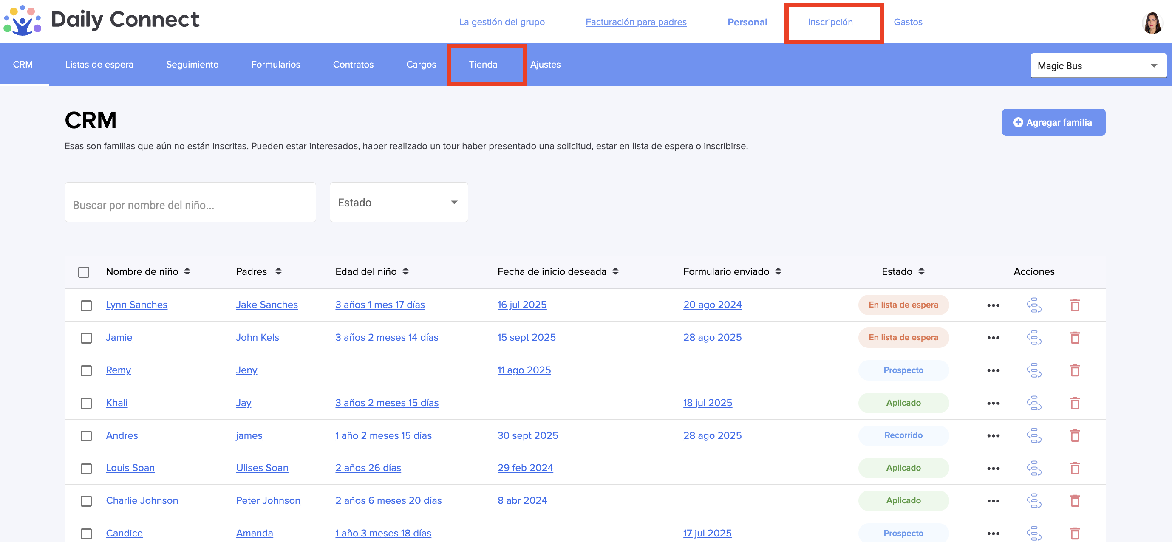Expand the Estado filter dropdown
The width and height of the screenshot is (1172, 542).
coord(398,202)
